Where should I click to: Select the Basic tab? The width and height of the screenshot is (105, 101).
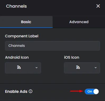coord(26,22)
